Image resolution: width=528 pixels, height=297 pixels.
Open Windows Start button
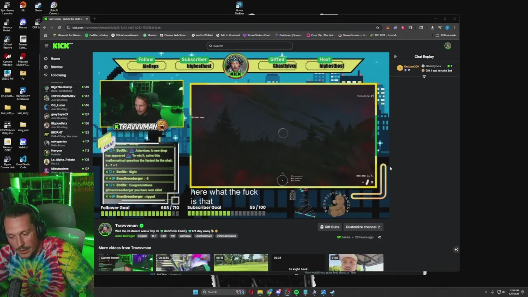pyautogui.click(x=196, y=292)
